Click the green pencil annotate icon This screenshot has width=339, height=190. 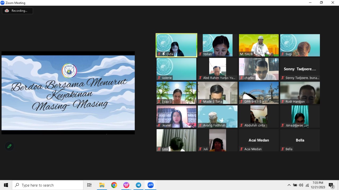tap(10, 146)
